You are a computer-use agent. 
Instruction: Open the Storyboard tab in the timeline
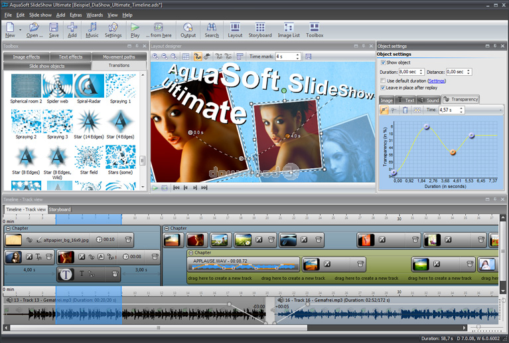60,209
